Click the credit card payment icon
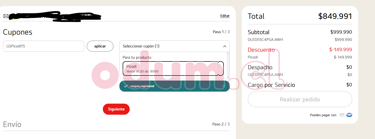 pyautogui.click(x=342, y=115)
